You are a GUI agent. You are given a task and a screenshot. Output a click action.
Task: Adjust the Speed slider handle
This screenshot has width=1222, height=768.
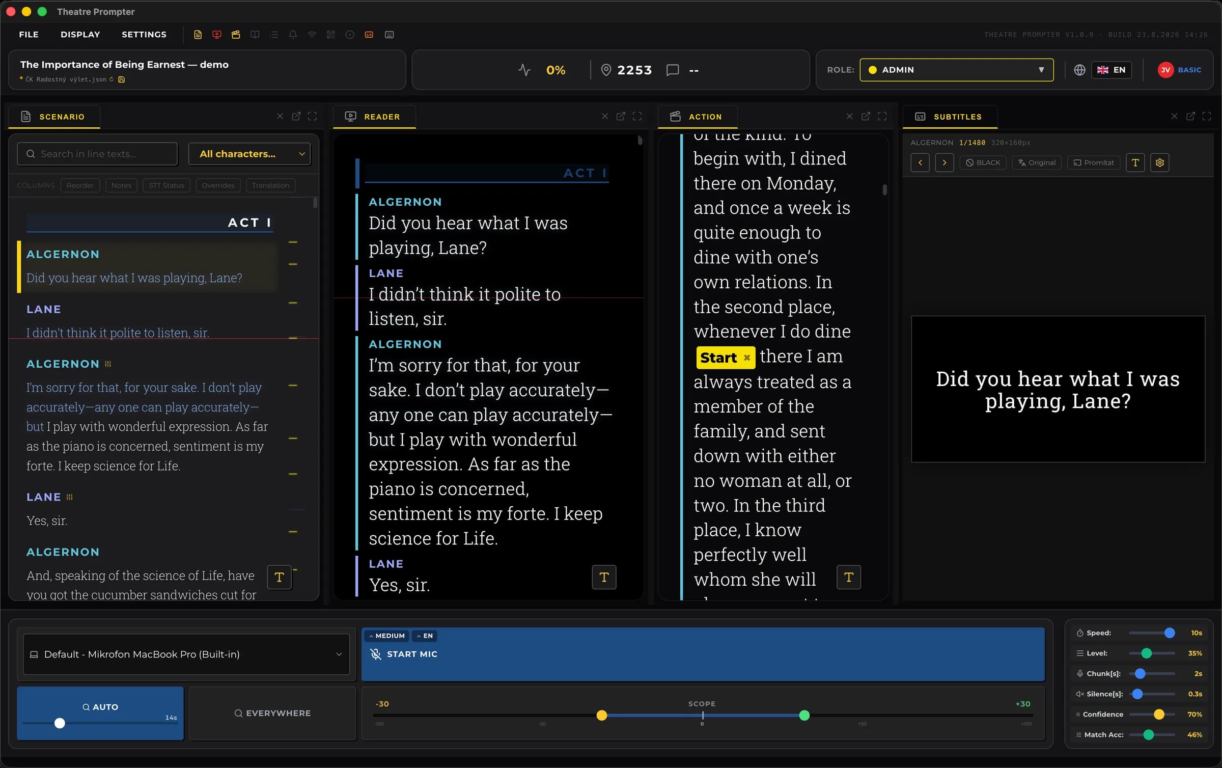[1170, 633]
